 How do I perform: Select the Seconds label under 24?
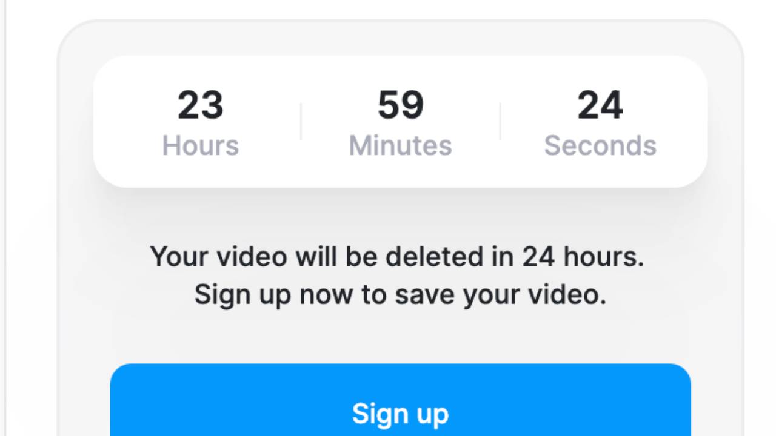[600, 146]
